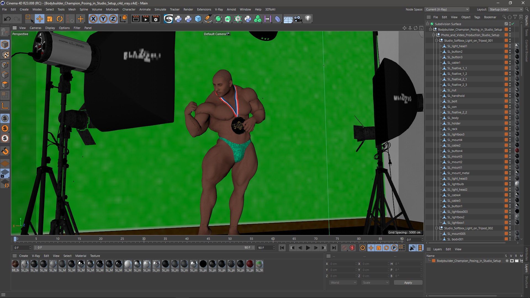Open the MoGraph menu

coord(112,9)
